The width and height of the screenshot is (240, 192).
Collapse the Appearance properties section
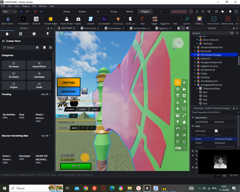193,118
